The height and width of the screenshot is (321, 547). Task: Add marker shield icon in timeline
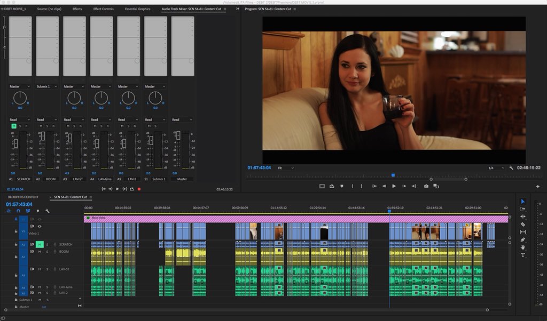click(38, 211)
